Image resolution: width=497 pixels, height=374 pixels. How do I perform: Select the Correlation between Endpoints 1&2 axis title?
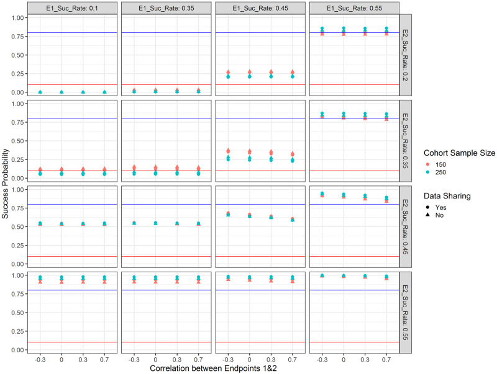tap(213, 368)
